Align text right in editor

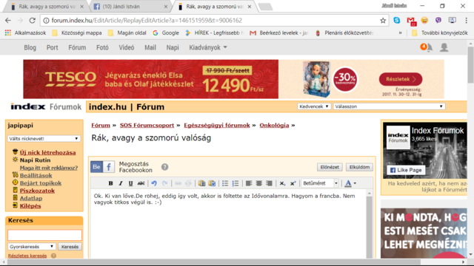[x=269, y=183]
